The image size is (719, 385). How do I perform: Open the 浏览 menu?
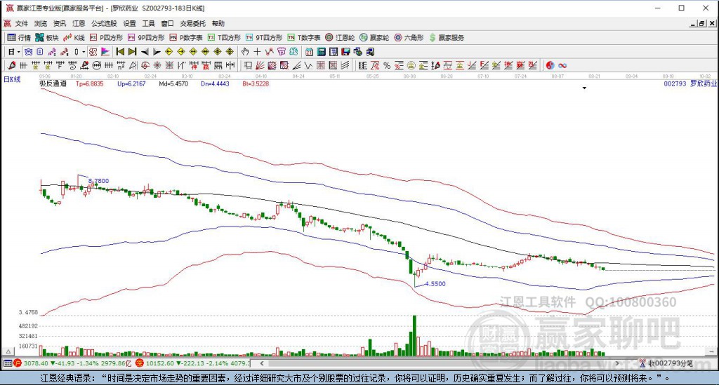coord(40,23)
